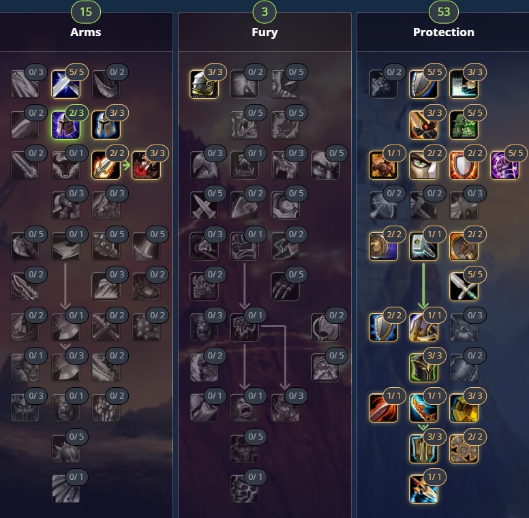The image size is (529, 518).
Task: Click the flaming shield 2/2 Protection talent
Action: point(464,165)
